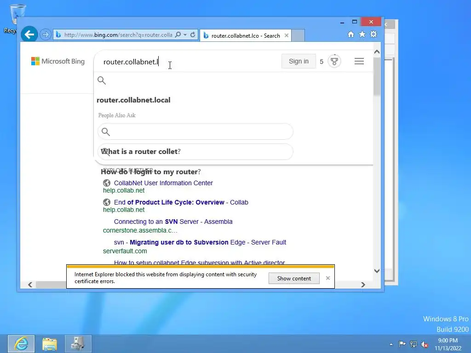Viewport: 471px width, 353px height.
Task: Open File Explorer from taskbar
Action: [50, 344]
